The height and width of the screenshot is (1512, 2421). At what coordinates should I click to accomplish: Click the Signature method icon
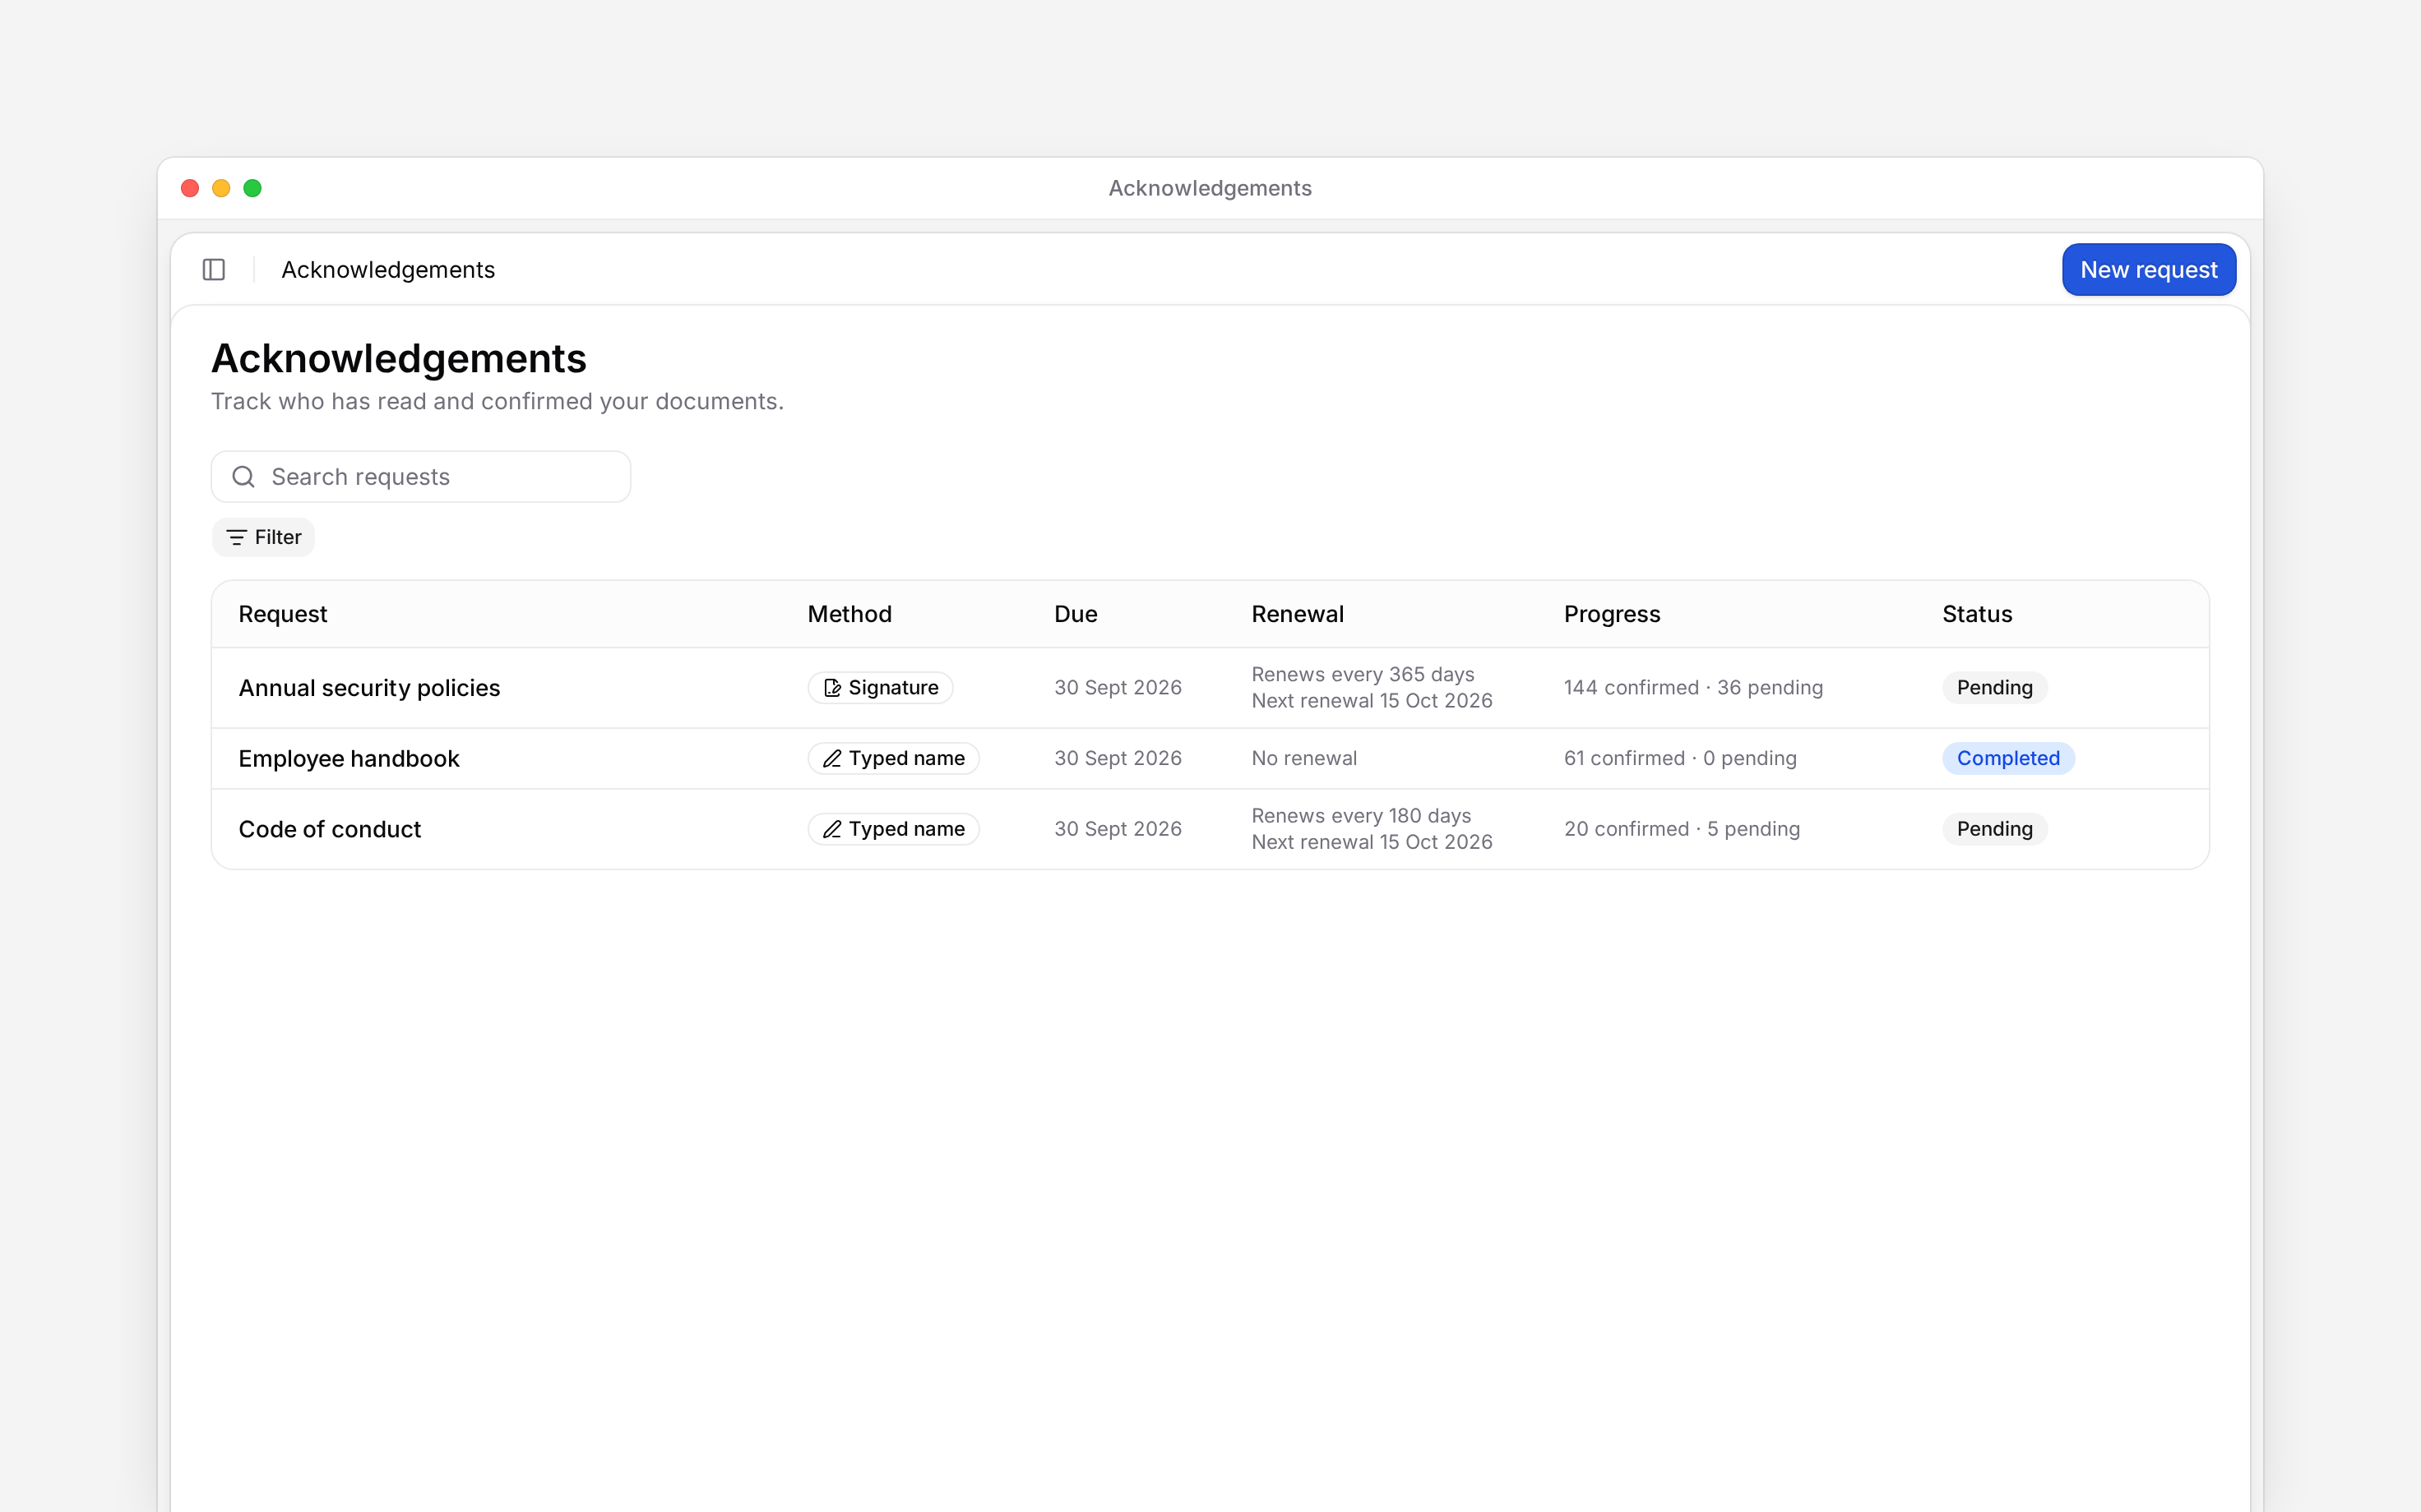point(831,688)
